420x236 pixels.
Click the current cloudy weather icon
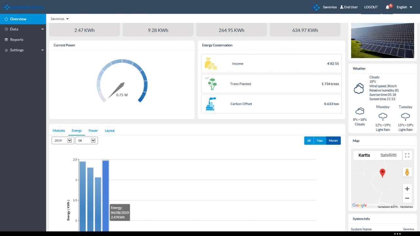(x=359, y=88)
